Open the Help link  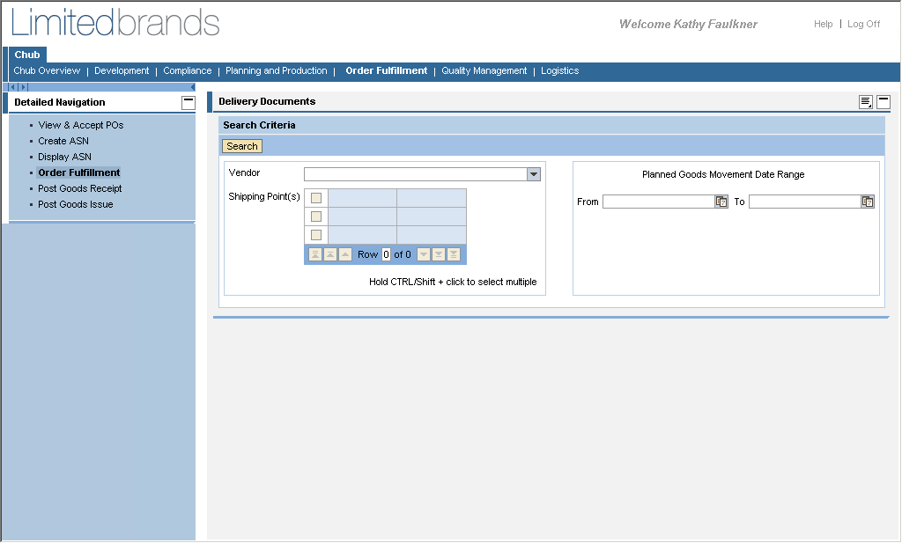[824, 24]
